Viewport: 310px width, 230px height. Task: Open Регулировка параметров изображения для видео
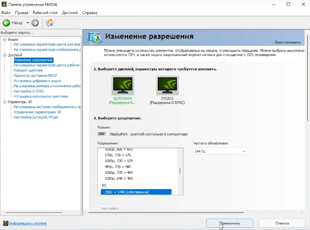point(47,50)
